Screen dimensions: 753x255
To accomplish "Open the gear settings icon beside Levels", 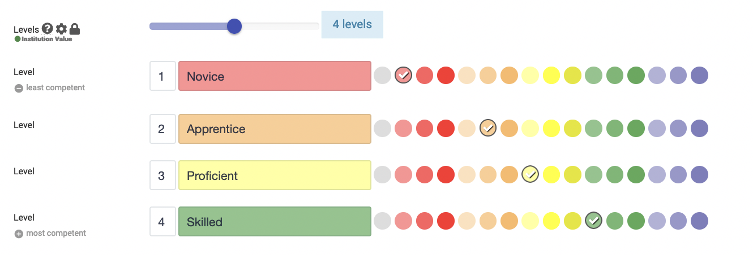I will tap(61, 29).
